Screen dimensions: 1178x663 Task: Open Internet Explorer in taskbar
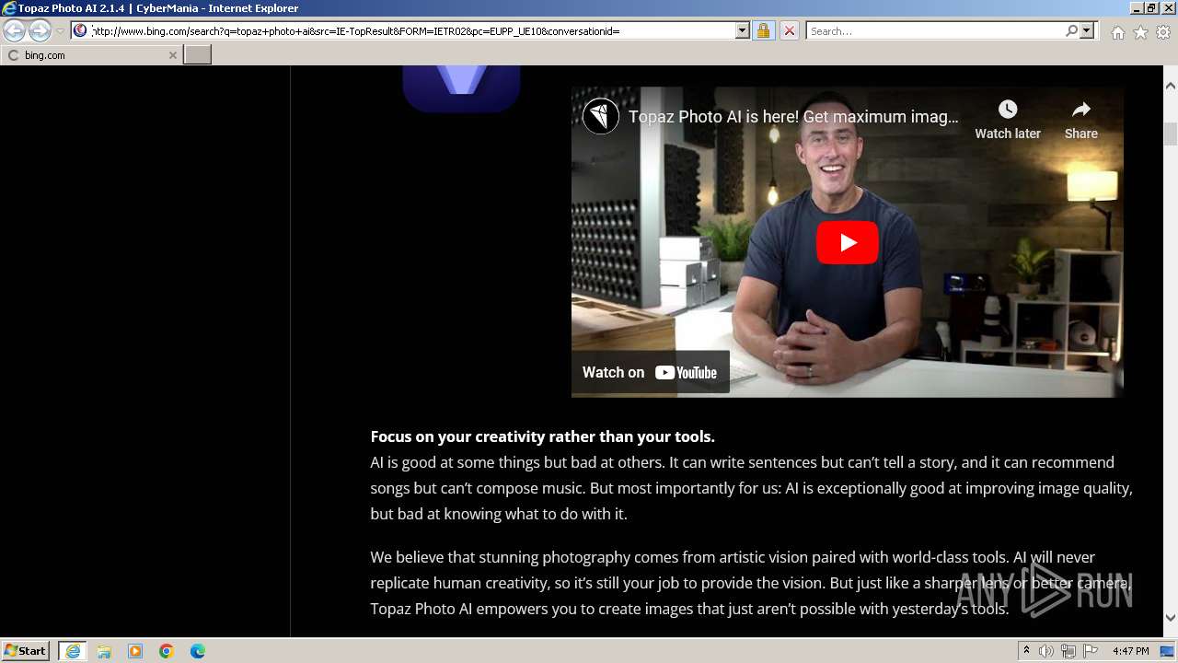pos(72,651)
